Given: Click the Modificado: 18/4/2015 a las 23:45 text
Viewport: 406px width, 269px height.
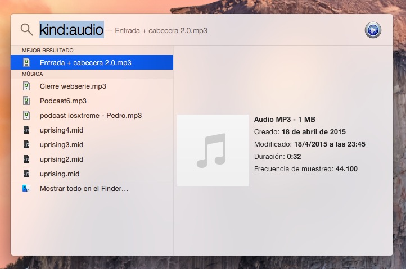Looking at the screenshot, I should [x=310, y=144].
